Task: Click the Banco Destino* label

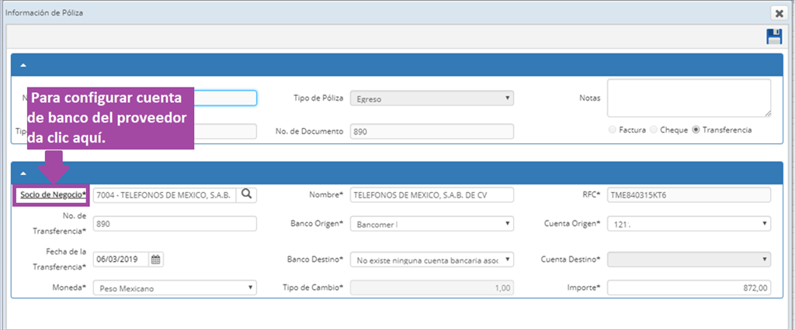Action: pyautogui.click(x=315, y=260)
